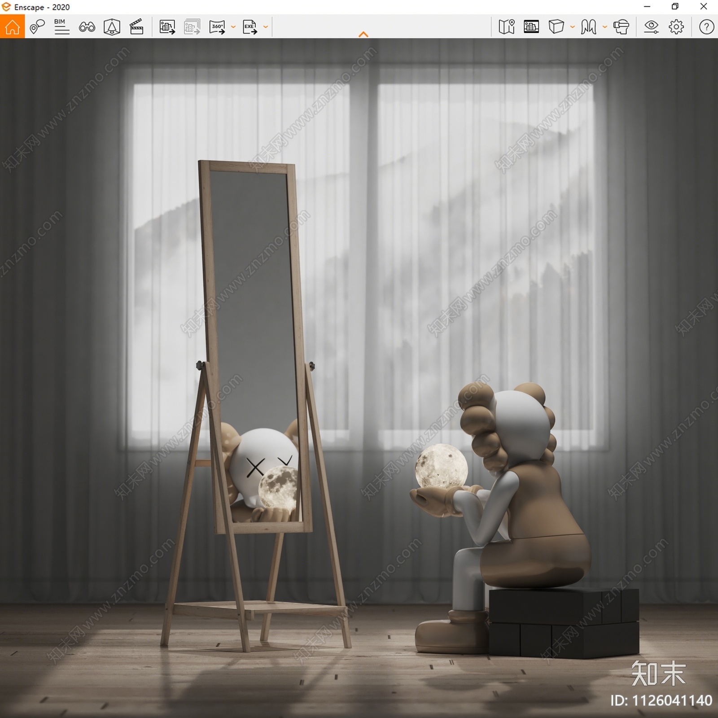Open the collaborative annotations pin icon
The width and height of the screenshot is (718, 718).
click(x=37, y=27)
